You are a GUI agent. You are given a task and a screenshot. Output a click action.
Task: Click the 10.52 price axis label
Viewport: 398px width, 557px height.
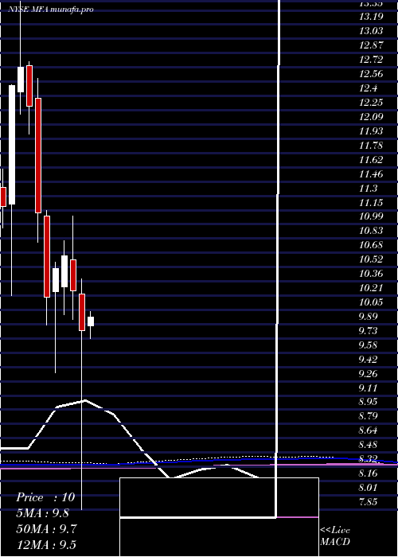(x=371, y=259)
